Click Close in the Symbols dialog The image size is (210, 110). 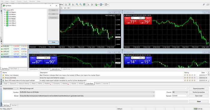[x=53, y=42]
